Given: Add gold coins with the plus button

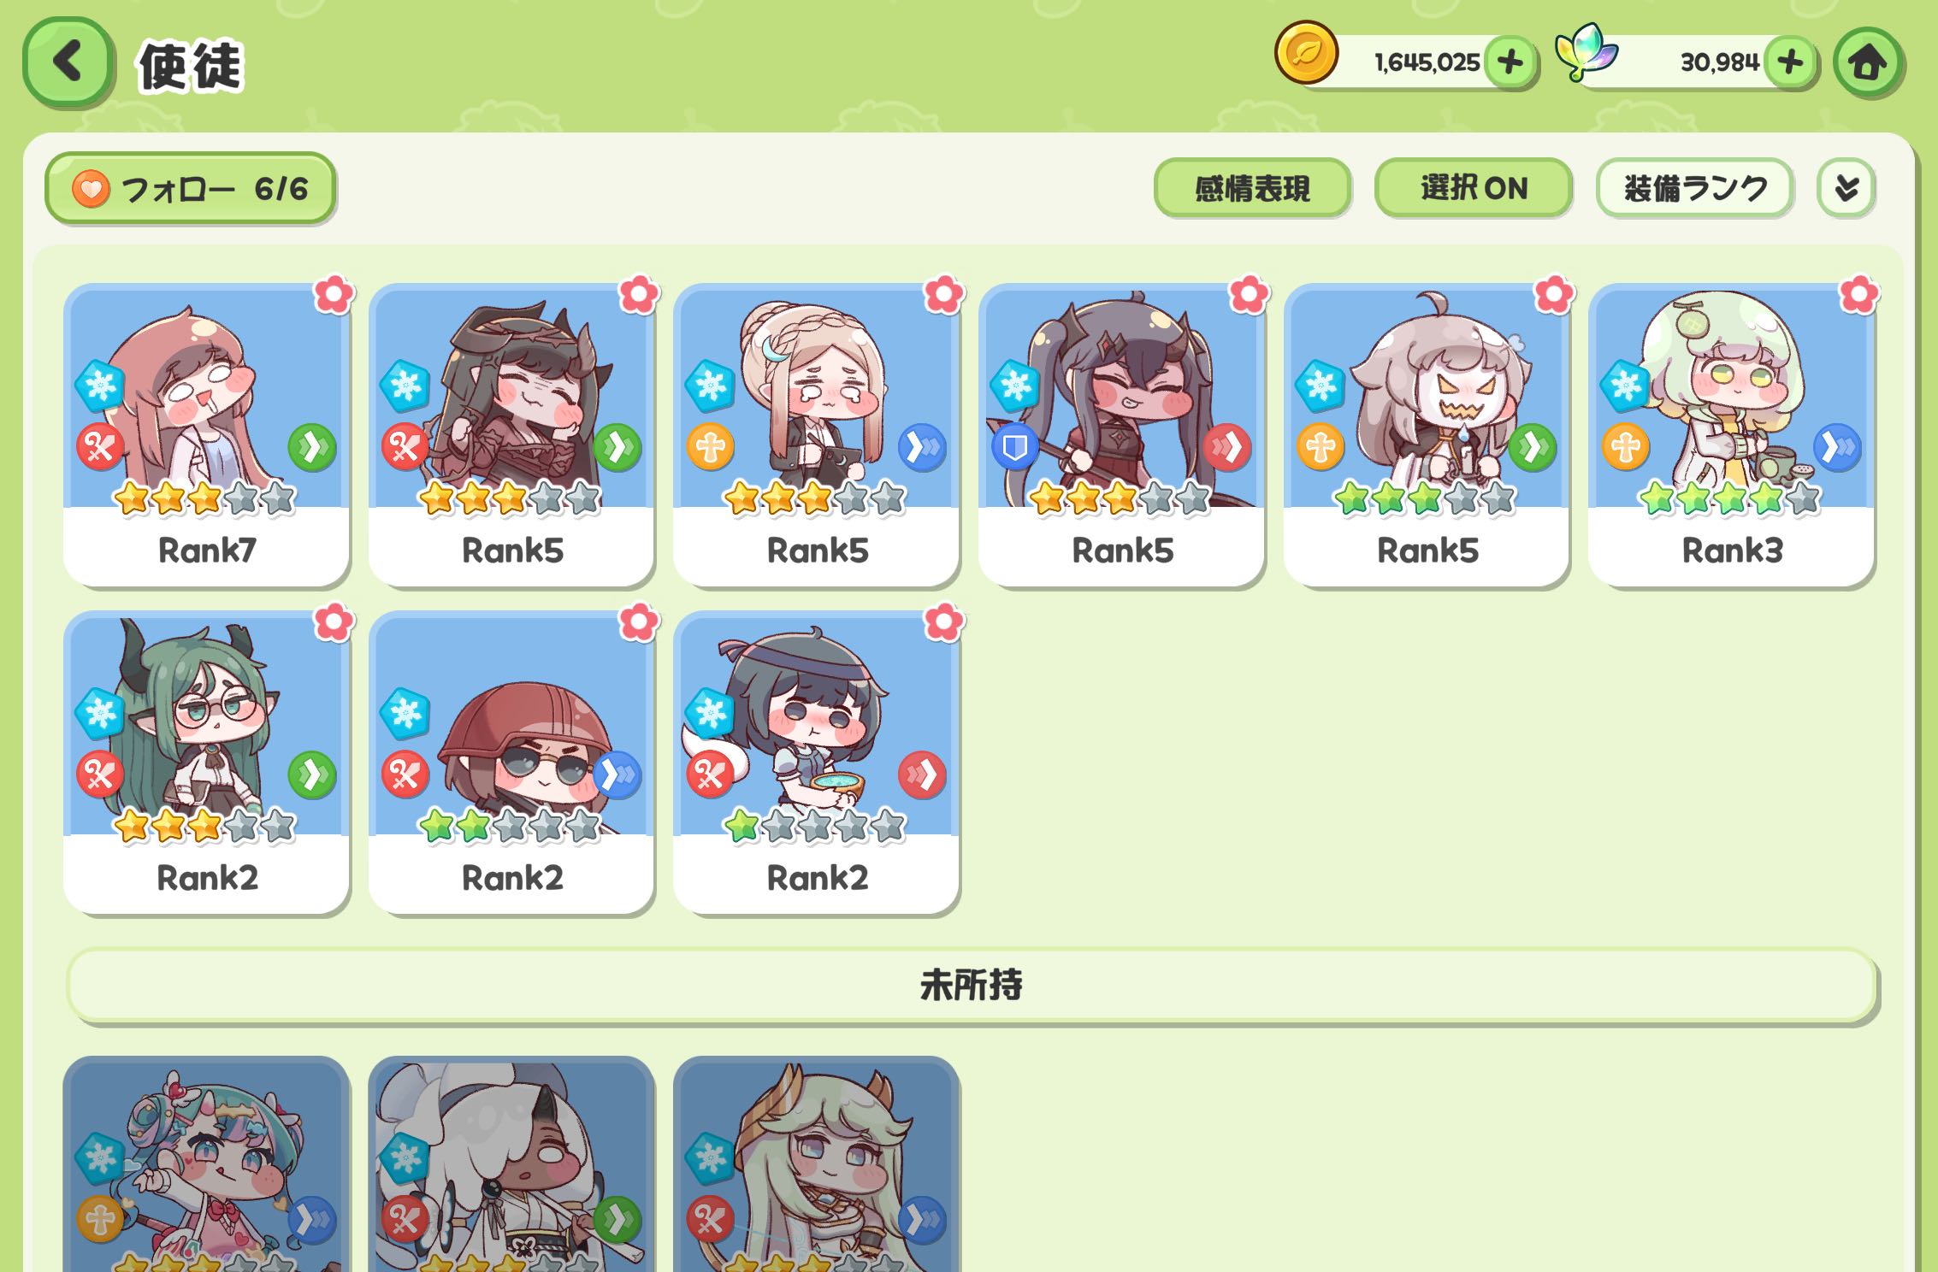Looking at the screenshot, I should [x=1510, y=62].
